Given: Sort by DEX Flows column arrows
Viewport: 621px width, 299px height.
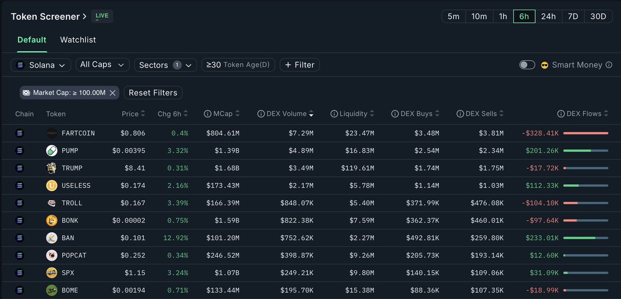Looking at the screenshot, I should [x=607, y=114].
